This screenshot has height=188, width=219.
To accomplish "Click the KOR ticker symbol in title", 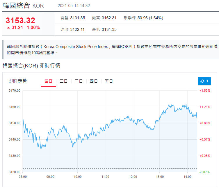I will [38, 6].
